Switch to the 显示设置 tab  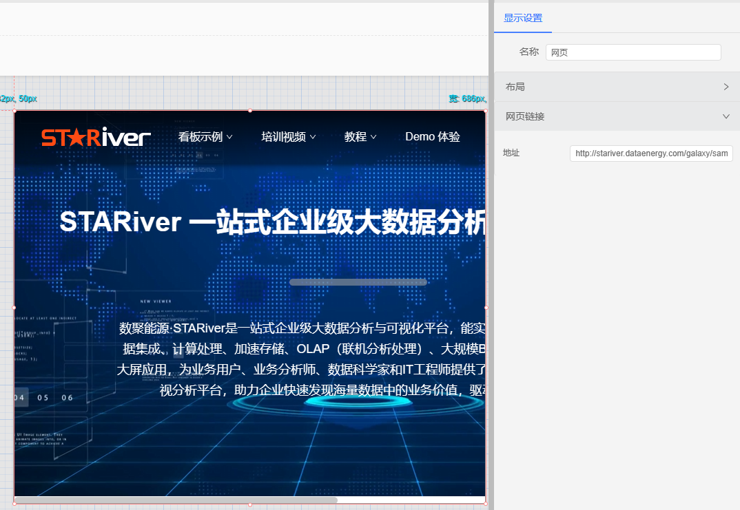pyautogui.click(x=523, y=19)
